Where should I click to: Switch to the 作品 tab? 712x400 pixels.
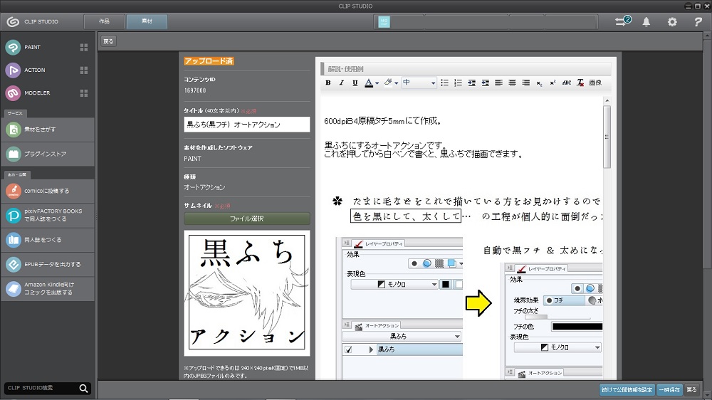click(x=105, y=21)
